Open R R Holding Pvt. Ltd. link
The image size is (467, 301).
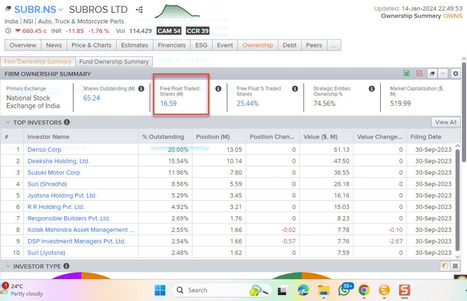pos(56,207)
